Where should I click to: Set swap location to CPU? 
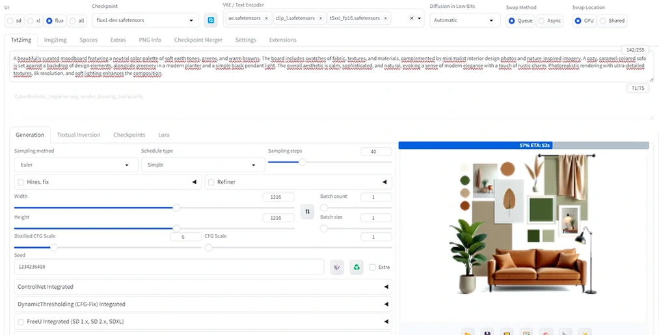click(x=578, y=21)
